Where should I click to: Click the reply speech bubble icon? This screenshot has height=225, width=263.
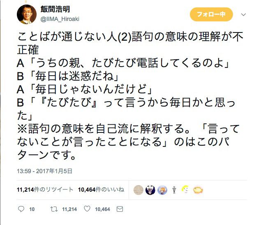[21, 209]
